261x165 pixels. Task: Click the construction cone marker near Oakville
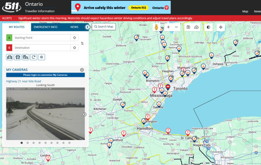coord(159,105)
